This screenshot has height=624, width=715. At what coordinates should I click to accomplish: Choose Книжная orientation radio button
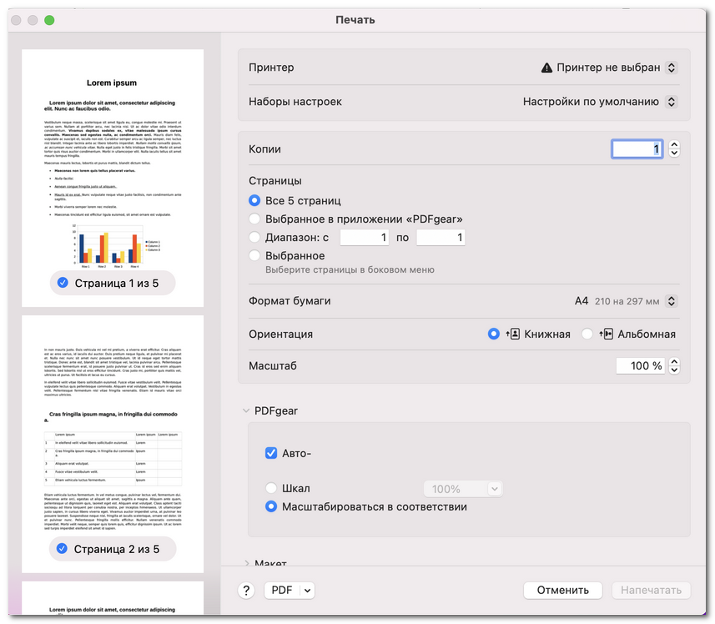tap(493, 334)
